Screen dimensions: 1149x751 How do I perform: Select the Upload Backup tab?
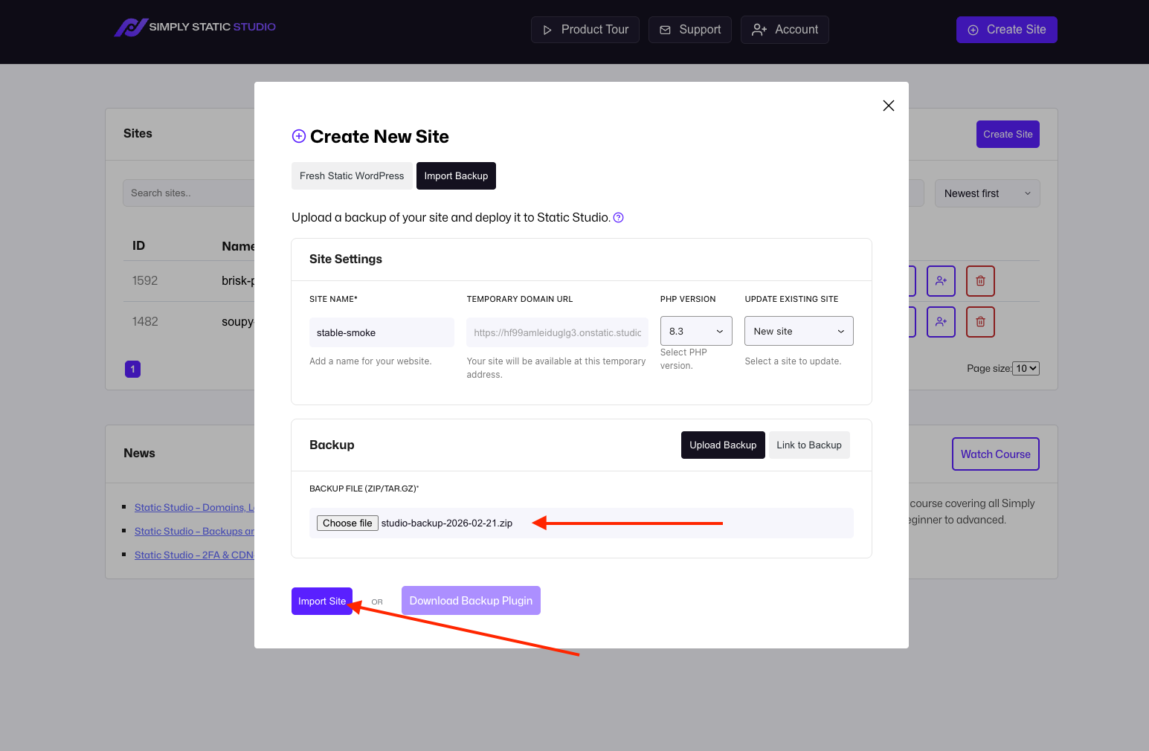[723, 445]
